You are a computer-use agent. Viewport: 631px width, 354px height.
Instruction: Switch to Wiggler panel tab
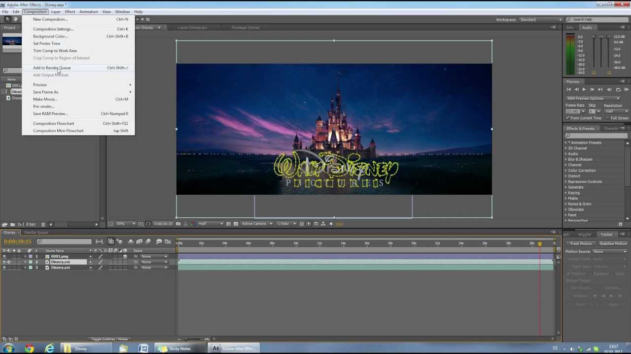pyautogui.click(x=584, y=235)
